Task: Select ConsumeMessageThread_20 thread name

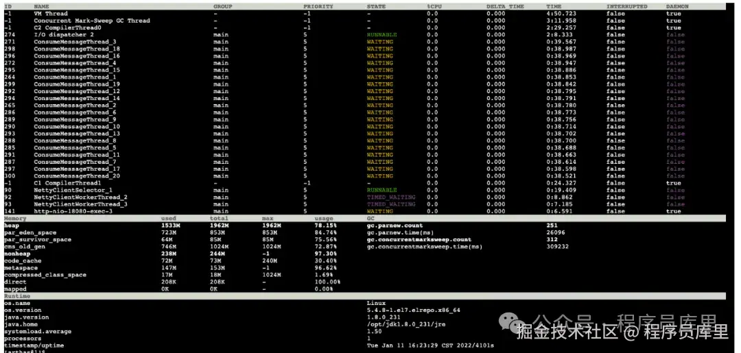Action: [77, 176]
